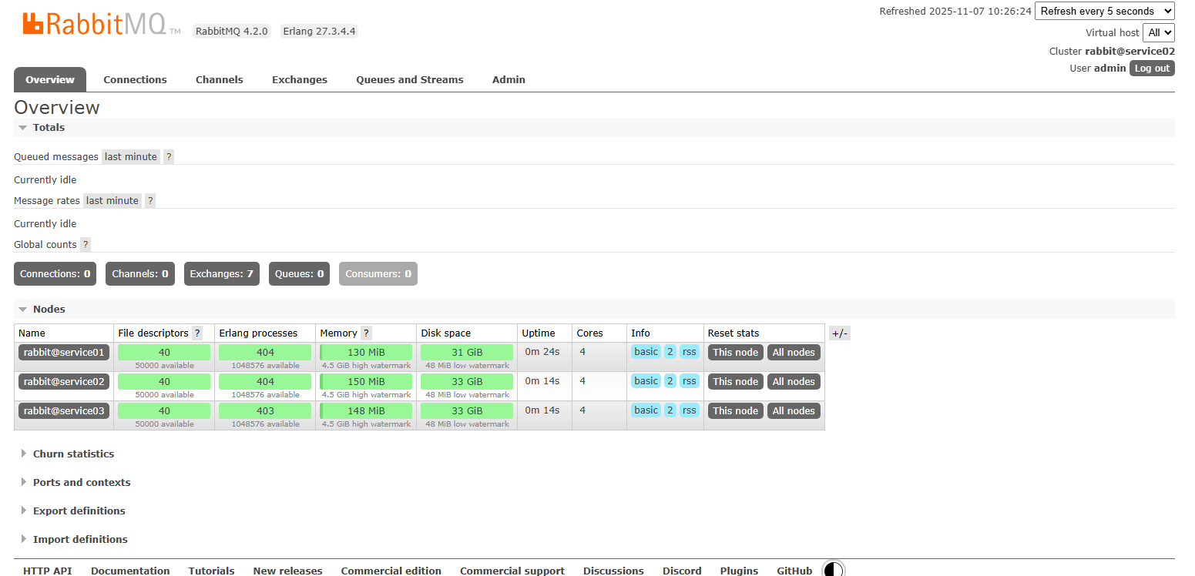
Task: Click File descriptors column help icon
Action: point(197,333)
